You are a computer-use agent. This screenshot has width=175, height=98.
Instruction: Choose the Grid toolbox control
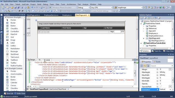pyautogui.click(x=12, y=37)
